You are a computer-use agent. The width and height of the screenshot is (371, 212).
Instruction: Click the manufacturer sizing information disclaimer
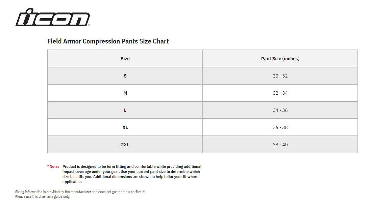pyautogui.click(x=81, y=192)
